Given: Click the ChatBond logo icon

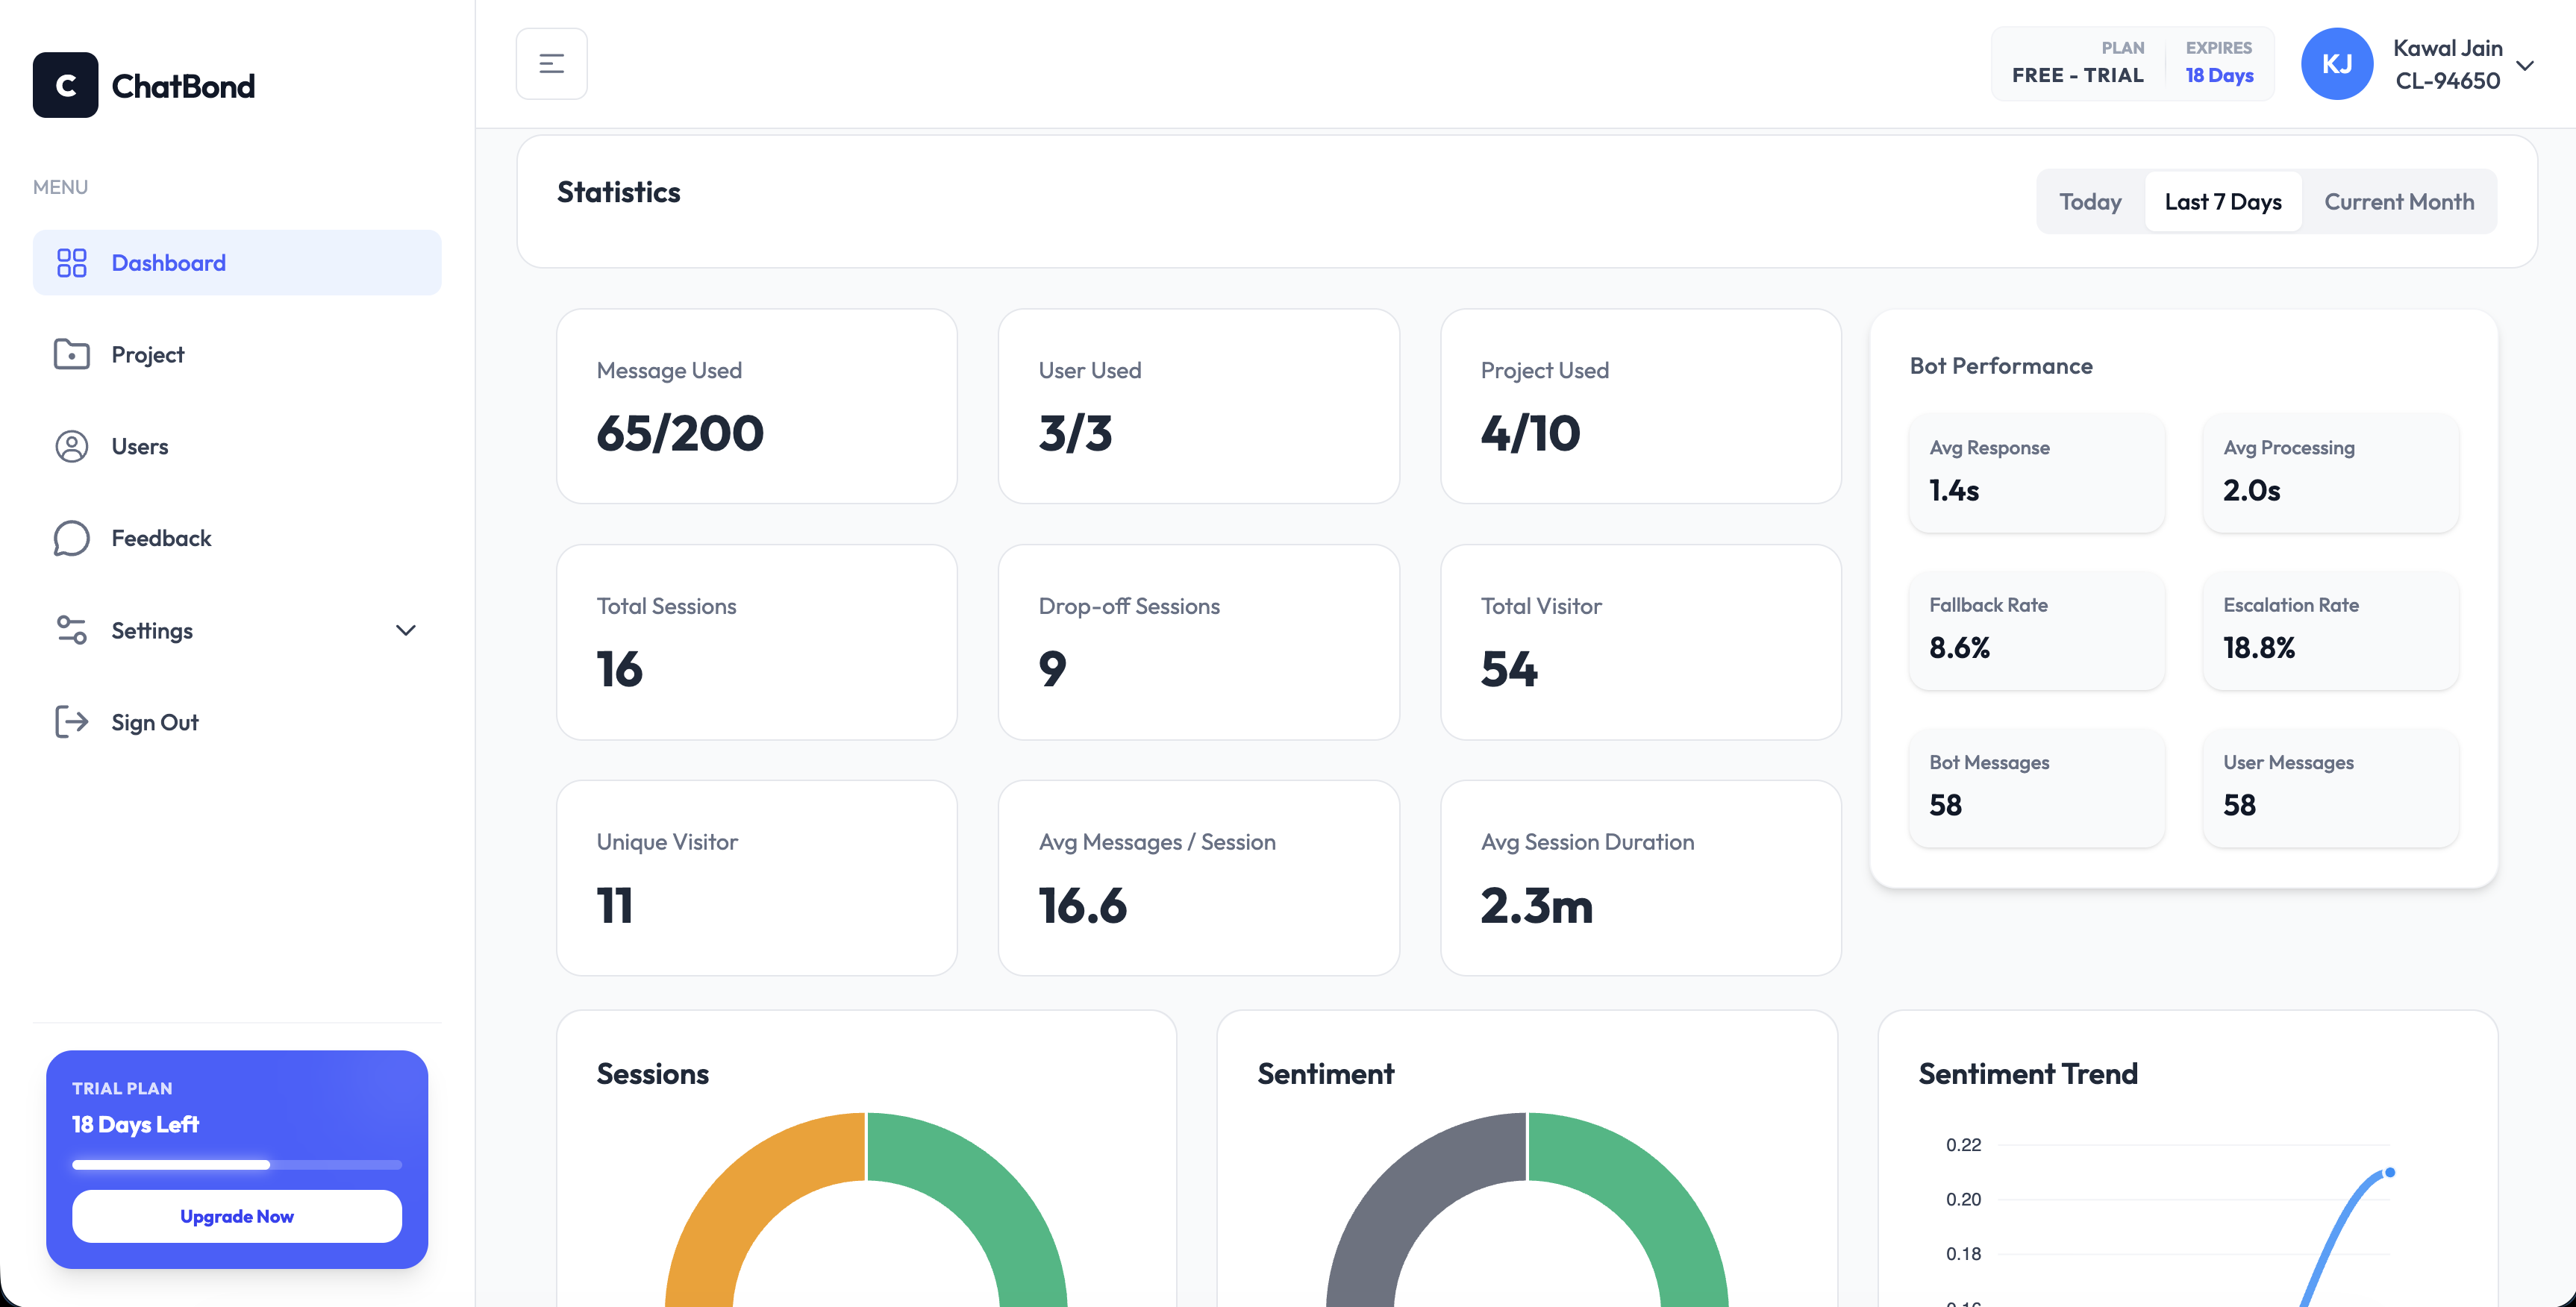Looking at the screenshot, I should tap(66, 85).
